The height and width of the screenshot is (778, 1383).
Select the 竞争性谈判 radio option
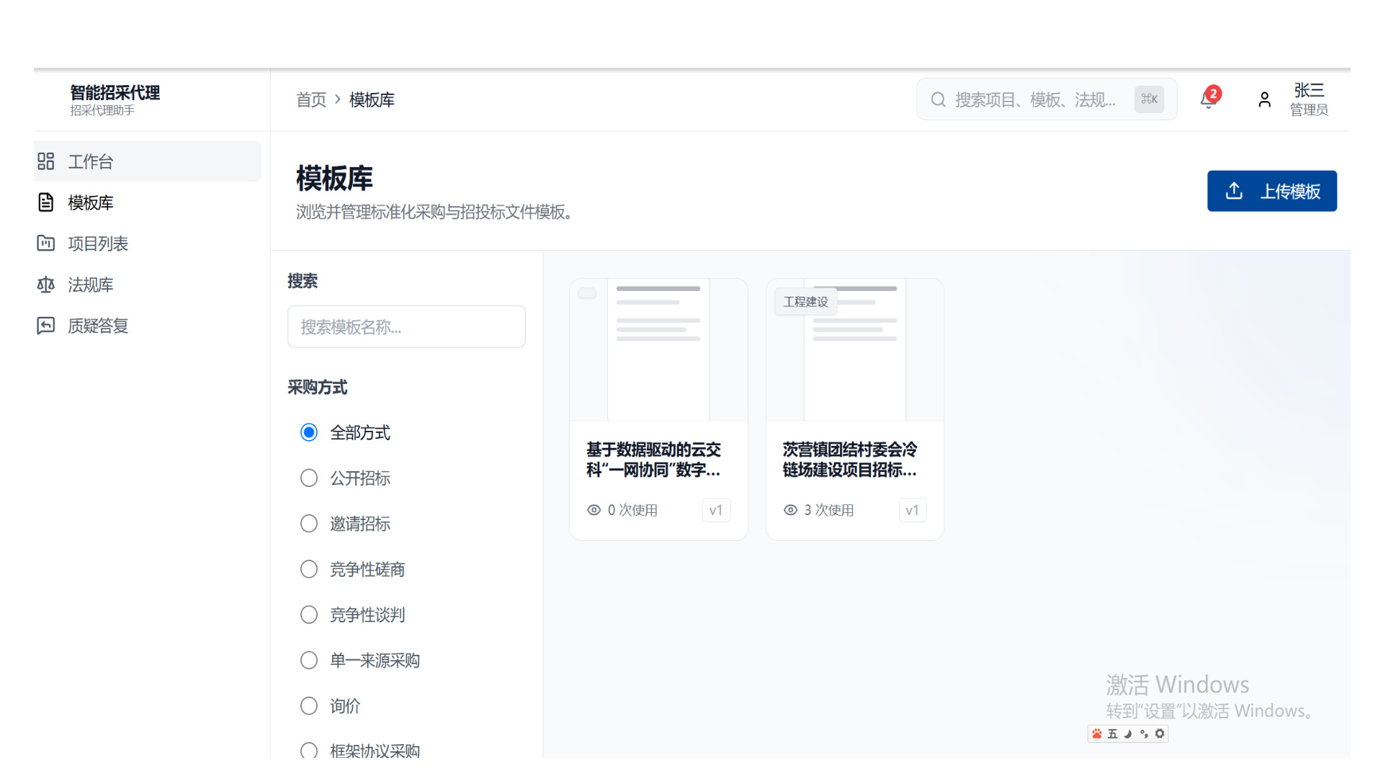pyautogui.click(x=309, y=614)
